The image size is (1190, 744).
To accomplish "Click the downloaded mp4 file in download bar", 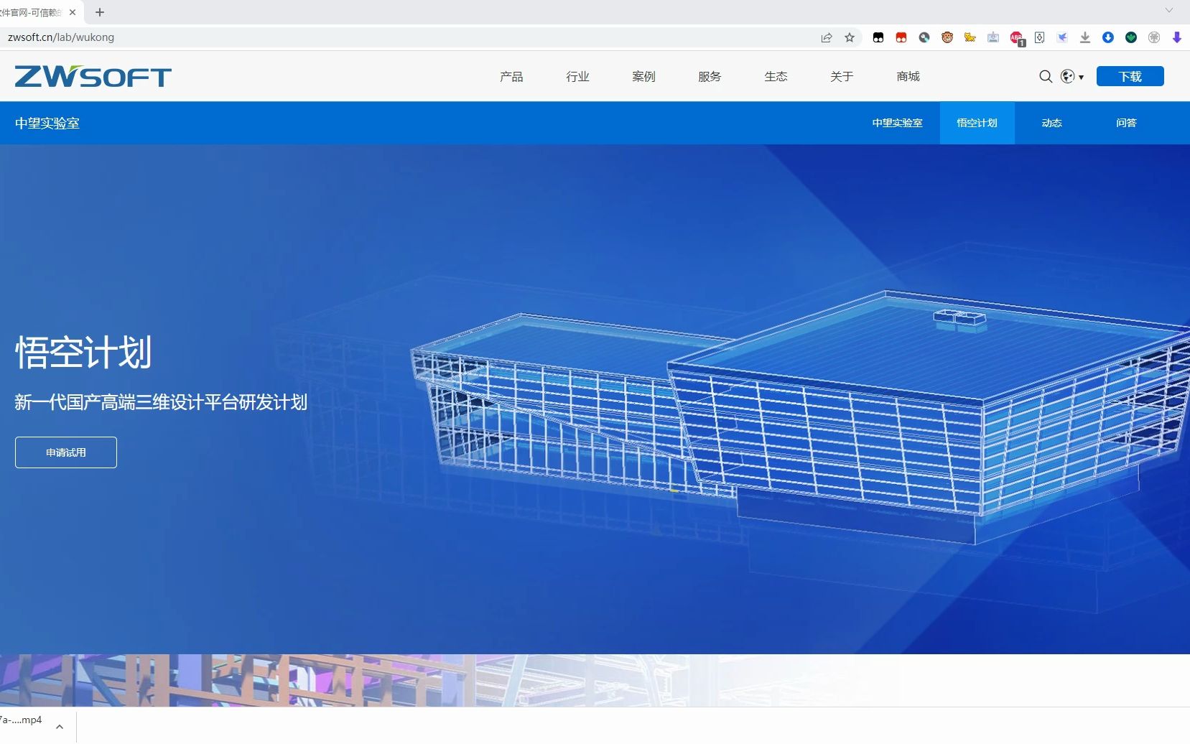I will click(21, 720).
